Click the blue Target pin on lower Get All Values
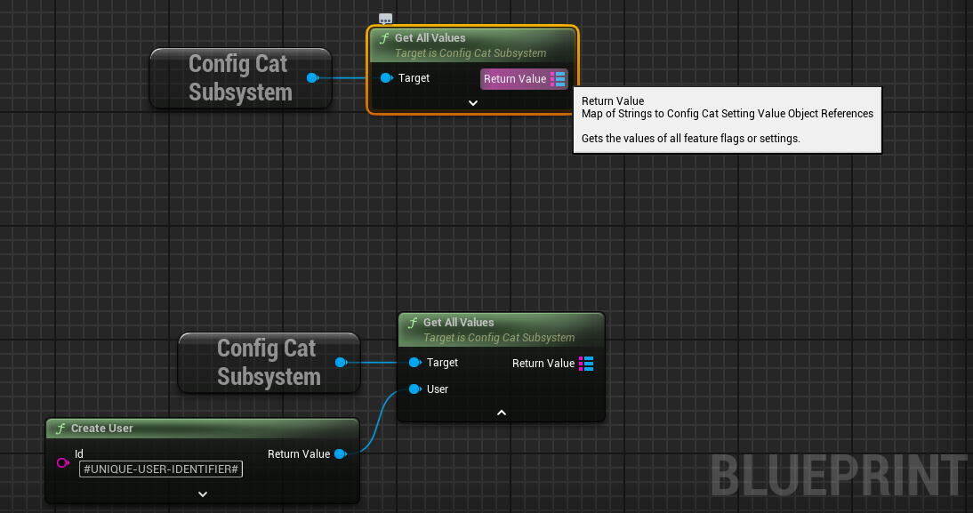 pyautogui.click(x=414, y=363)
